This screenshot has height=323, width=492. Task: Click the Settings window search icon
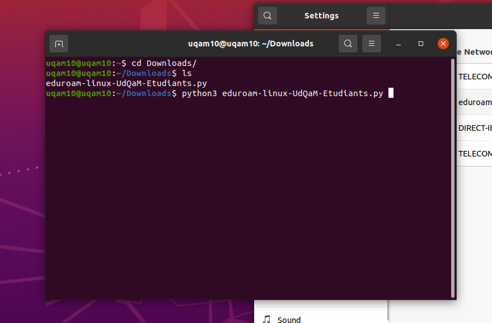[x=268, y=16]
